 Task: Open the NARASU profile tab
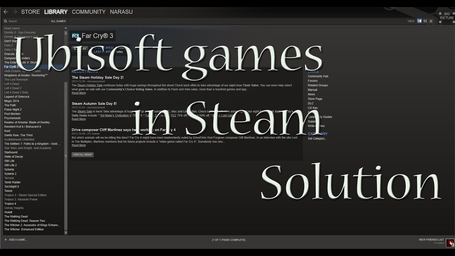(121, 12)
